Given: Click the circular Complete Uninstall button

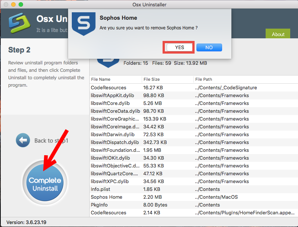Looking at the screenshot, I should [x=45, y=182].
